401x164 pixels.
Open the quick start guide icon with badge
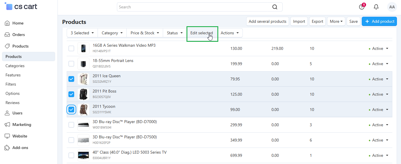(x=362, y=7)
